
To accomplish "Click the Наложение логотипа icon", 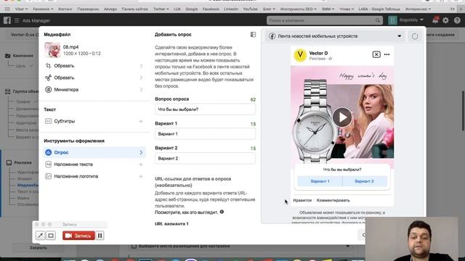I will tap(49, 176).
